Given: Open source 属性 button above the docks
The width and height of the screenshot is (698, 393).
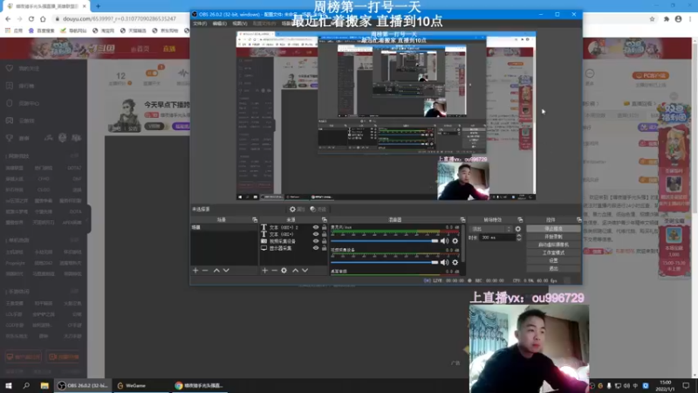Looking at the screenshot, I should tap(297, 209).
